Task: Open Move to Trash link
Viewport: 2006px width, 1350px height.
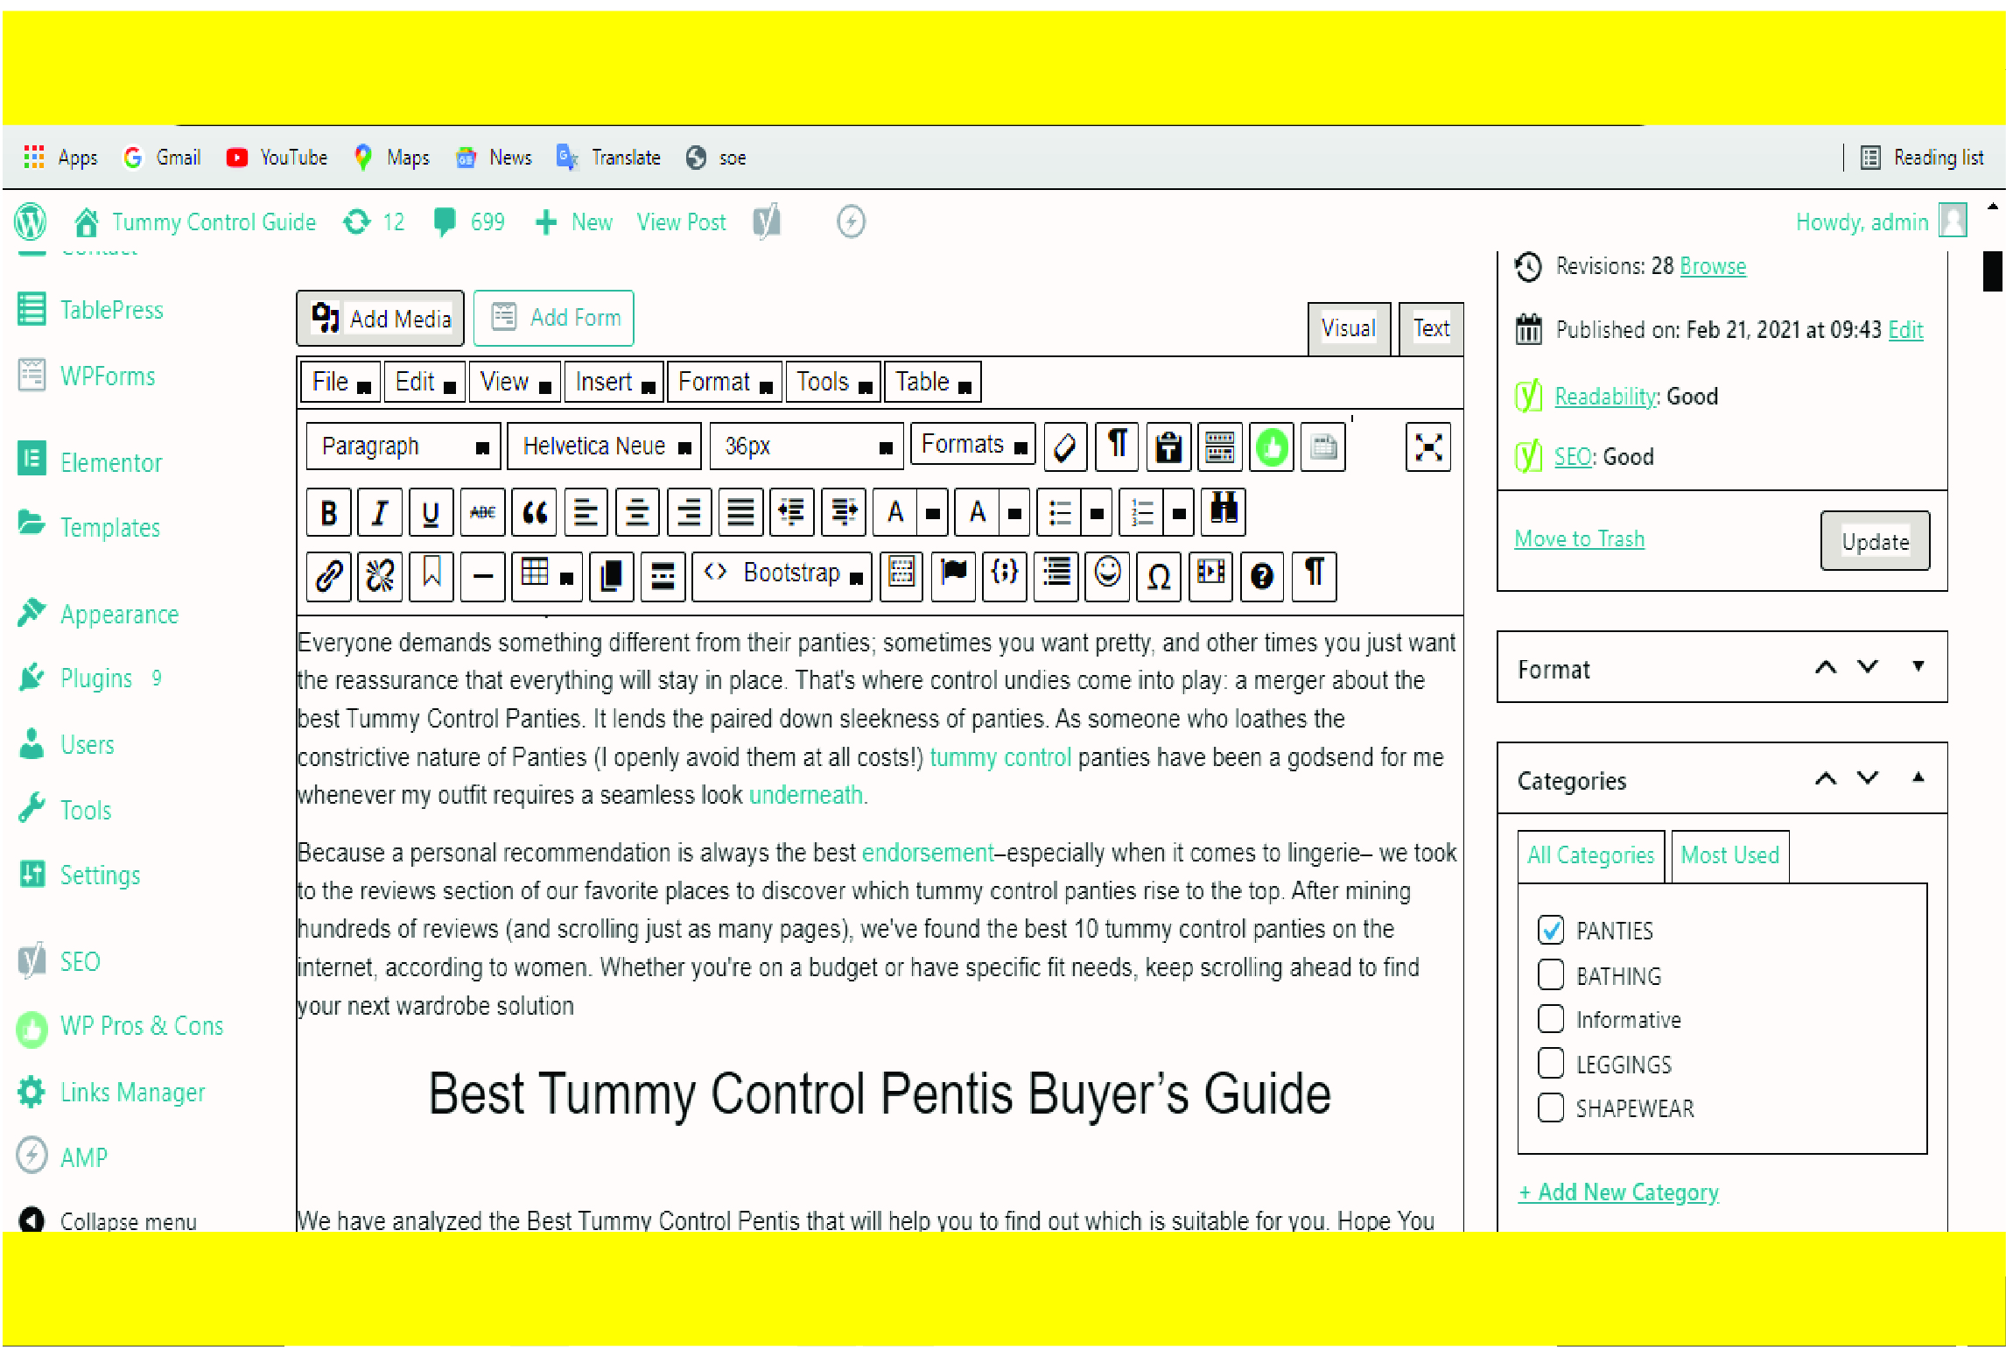Action: 1578,538
